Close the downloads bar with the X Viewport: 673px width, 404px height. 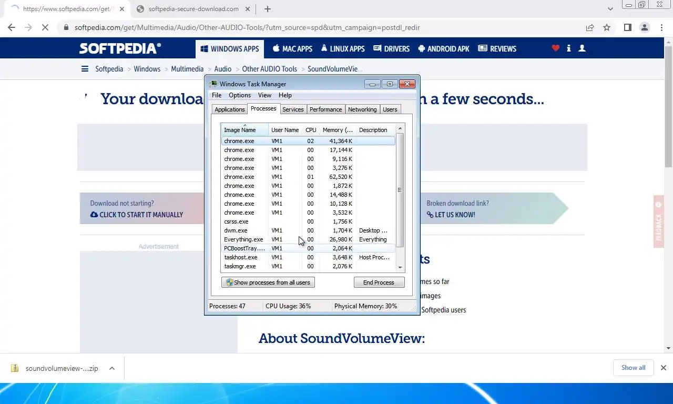[x=664, y=368]
